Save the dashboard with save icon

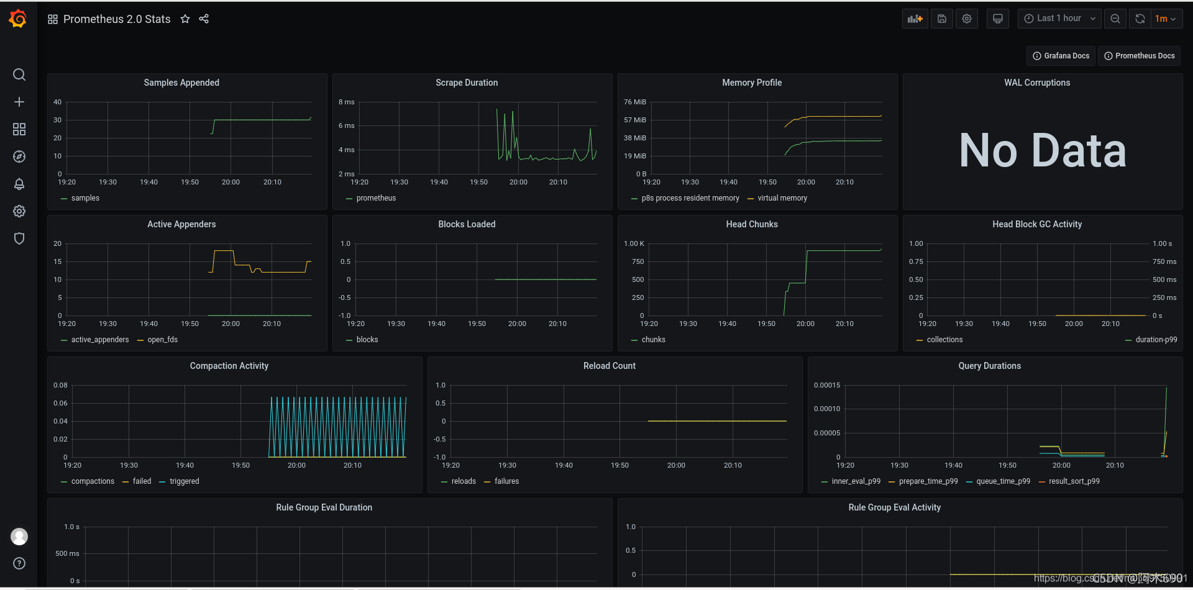coord(942,19)
